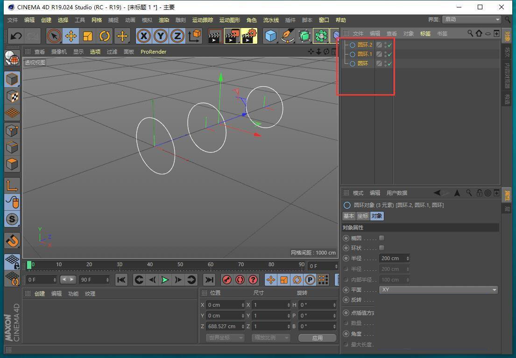This screenshot has height=358, width=516.
Task: Click the go to start playback button
Action: pos(121,280)
